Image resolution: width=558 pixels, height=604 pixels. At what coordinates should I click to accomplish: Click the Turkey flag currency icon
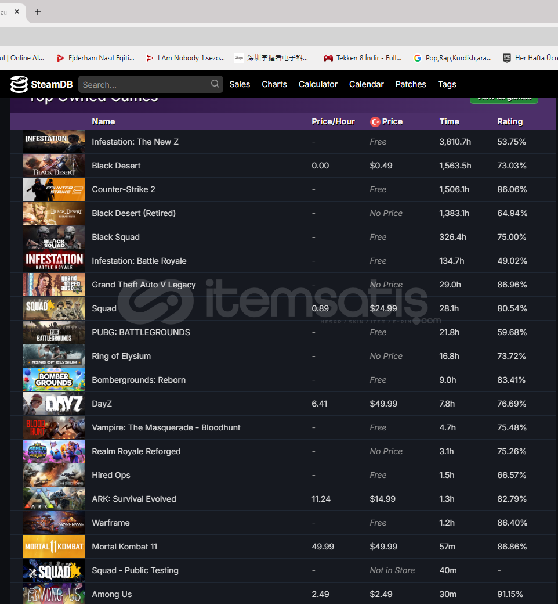(375, 122)
